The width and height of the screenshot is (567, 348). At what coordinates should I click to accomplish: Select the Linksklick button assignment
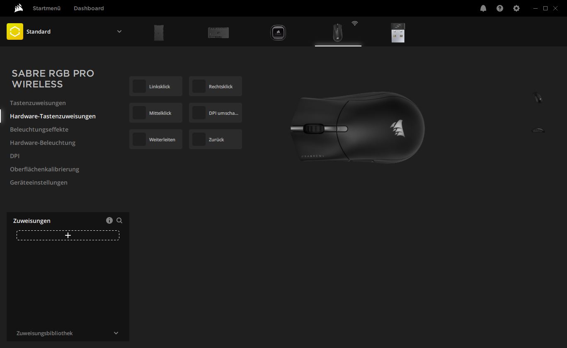click(x=156, y=86)
